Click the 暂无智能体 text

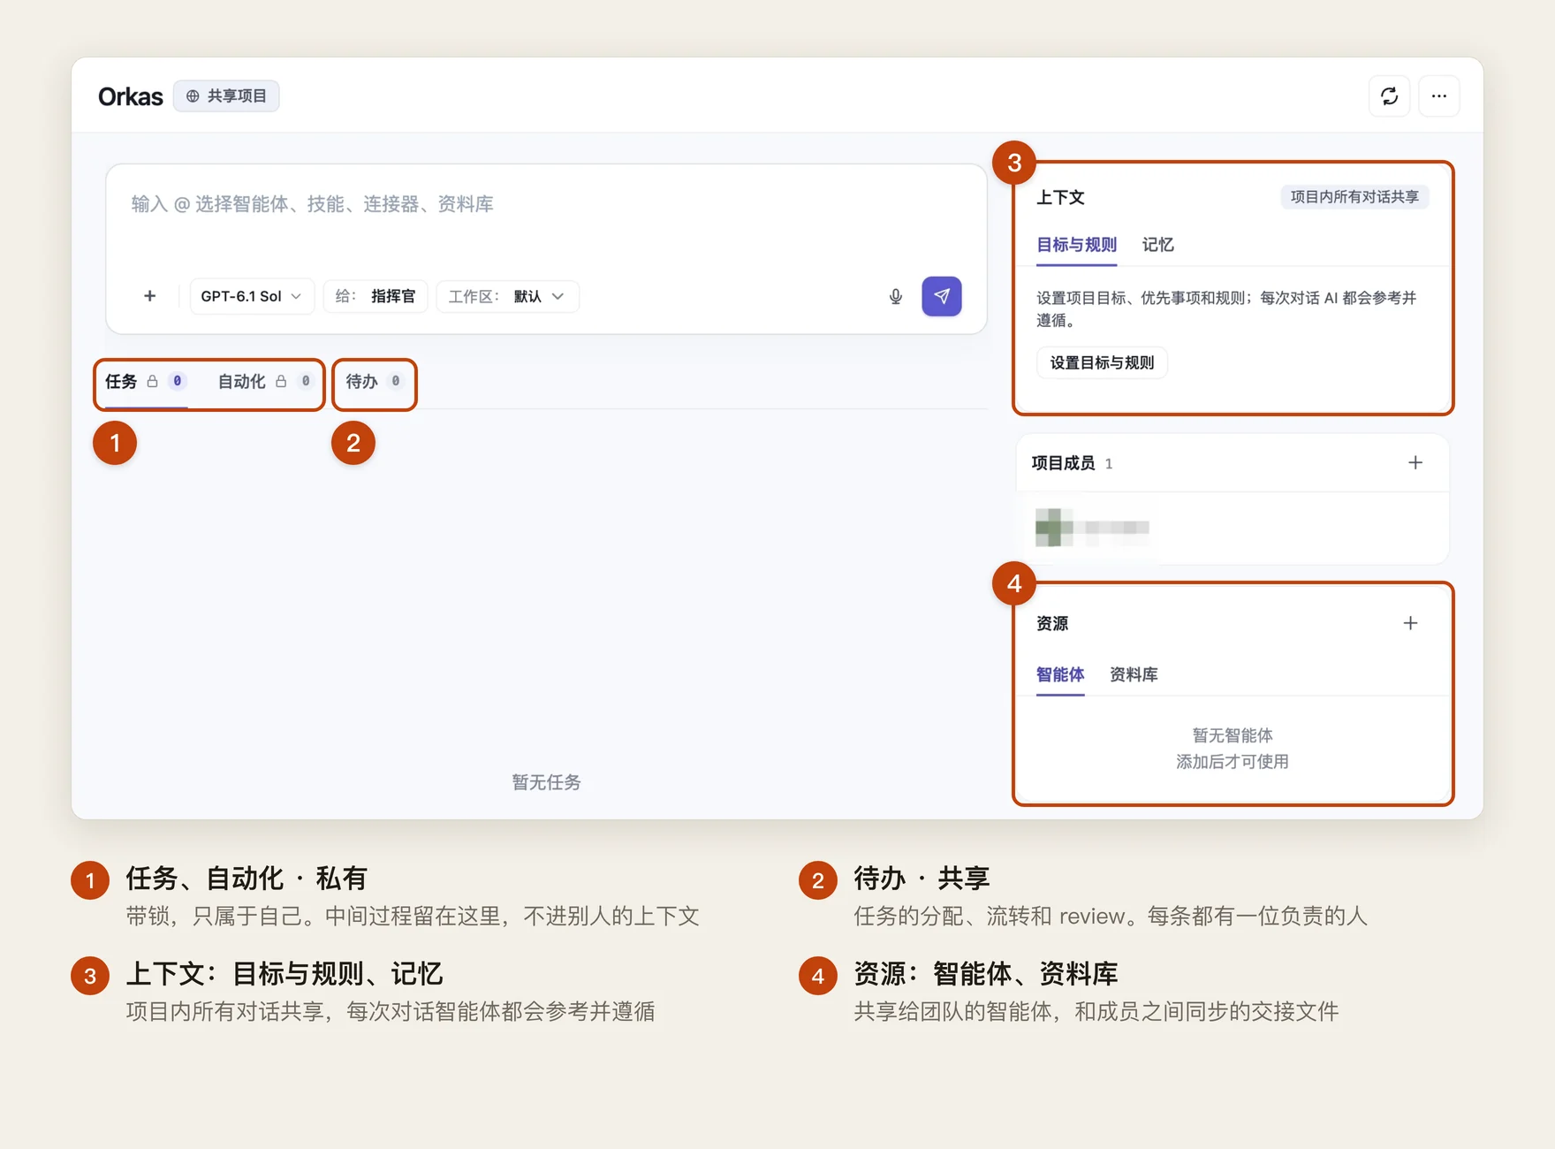tap(1233, 735)
